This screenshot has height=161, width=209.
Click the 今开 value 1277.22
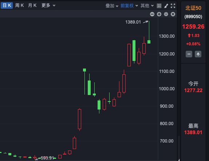pyautogui.click(x=193, y=90)
